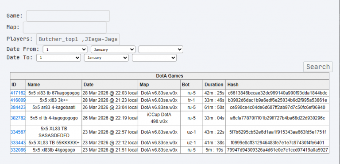
Task: Open the Date From month dropdown
Action: coord(113,49)
